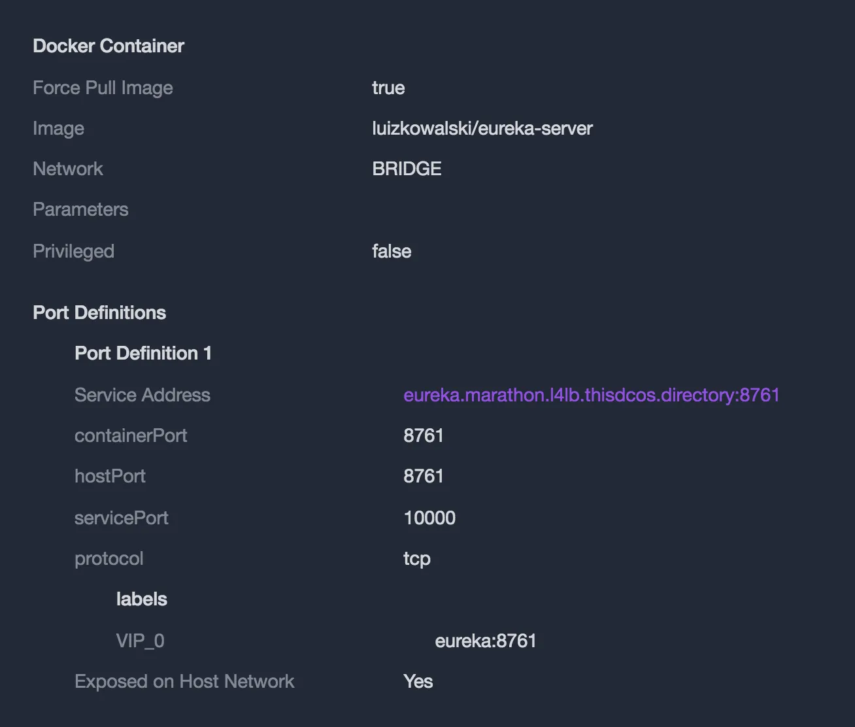The image size is (855, 727).
Task: Select the Service Address label
Action: [142, 395]
